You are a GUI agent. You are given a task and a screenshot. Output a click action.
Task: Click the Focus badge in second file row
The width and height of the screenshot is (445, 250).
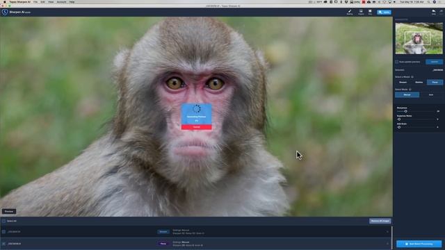coord(163,244)
